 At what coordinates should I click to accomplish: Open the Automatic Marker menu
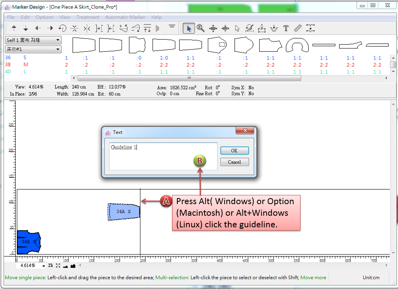pos(125,17)
